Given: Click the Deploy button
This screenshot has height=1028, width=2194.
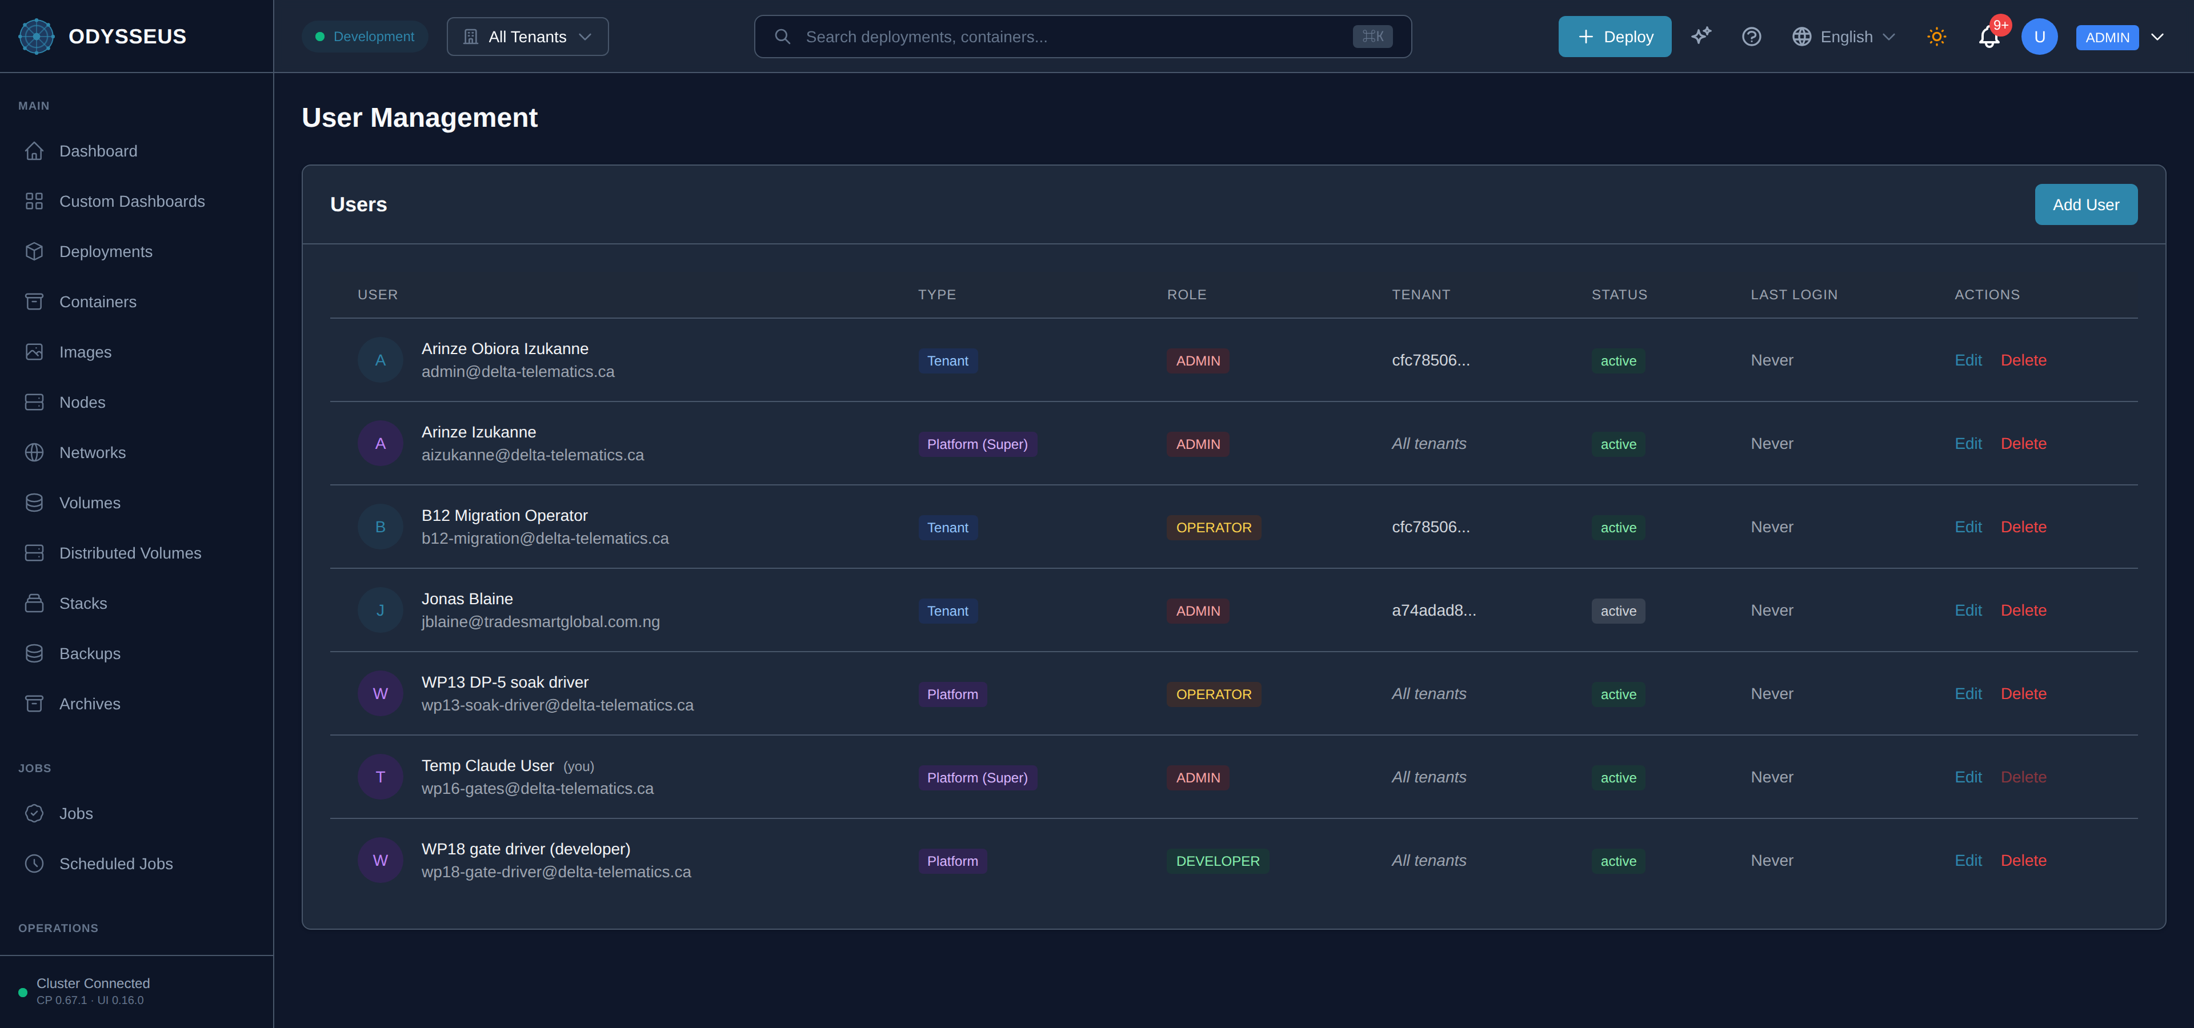Looking at the screenshot, I should point(1614,37).
